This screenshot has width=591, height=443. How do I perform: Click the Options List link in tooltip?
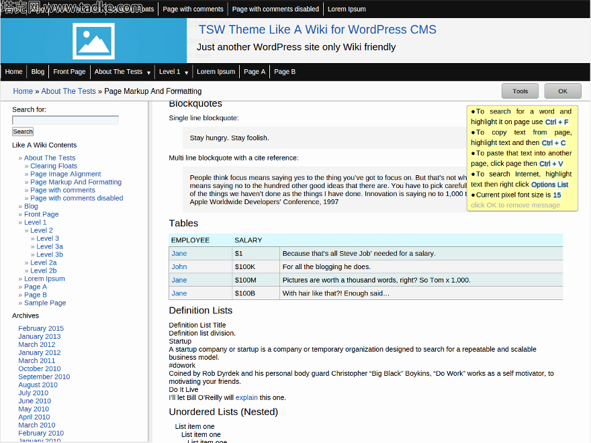[549, 185]
